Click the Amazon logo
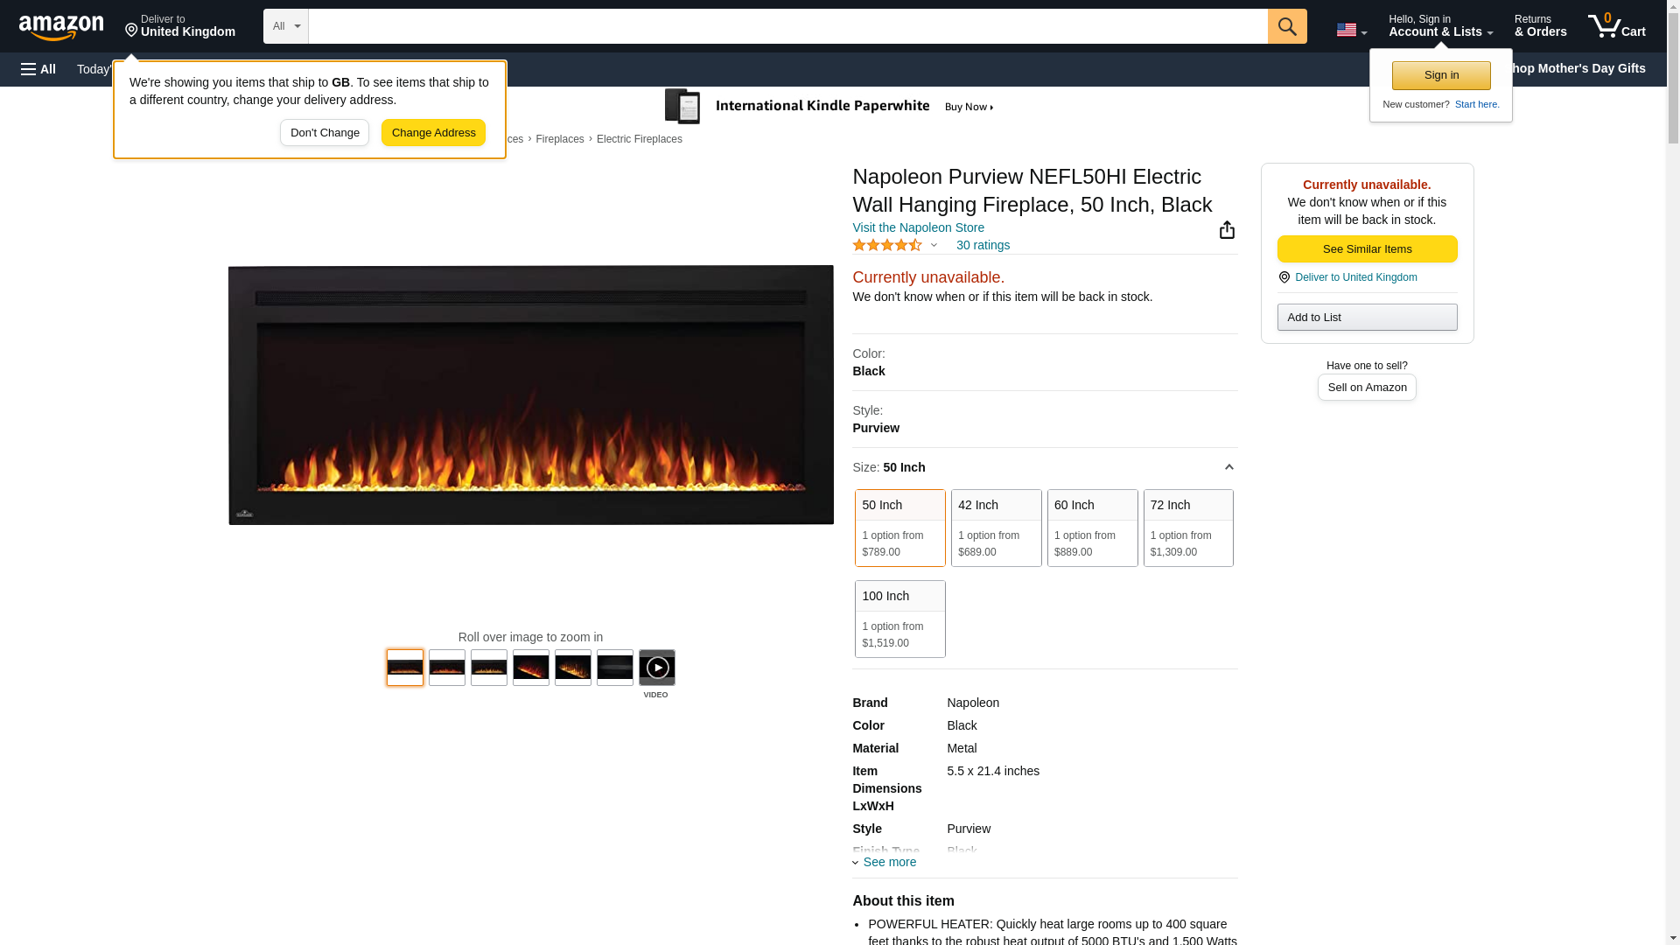Image resolution: width=1680 pixels, height=945 pixels. pos(61,27)
